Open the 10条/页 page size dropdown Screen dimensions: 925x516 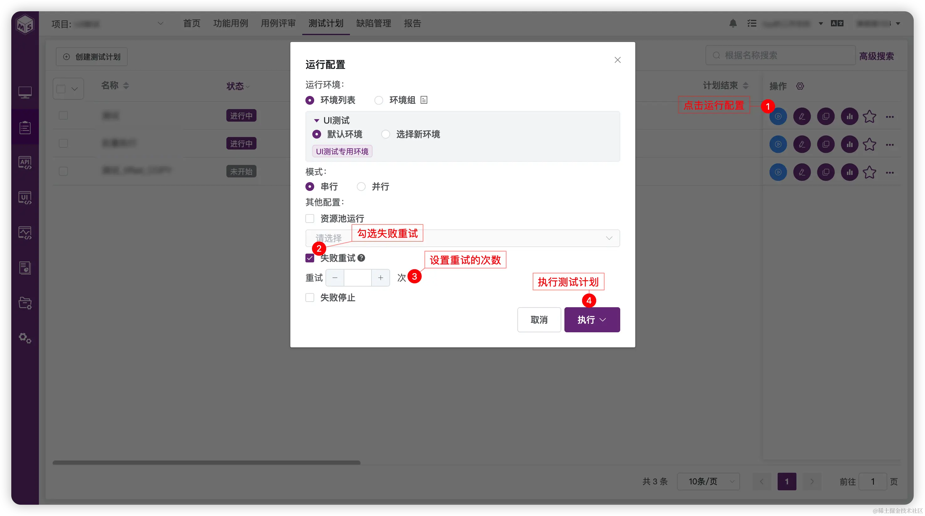coord(708,481)
